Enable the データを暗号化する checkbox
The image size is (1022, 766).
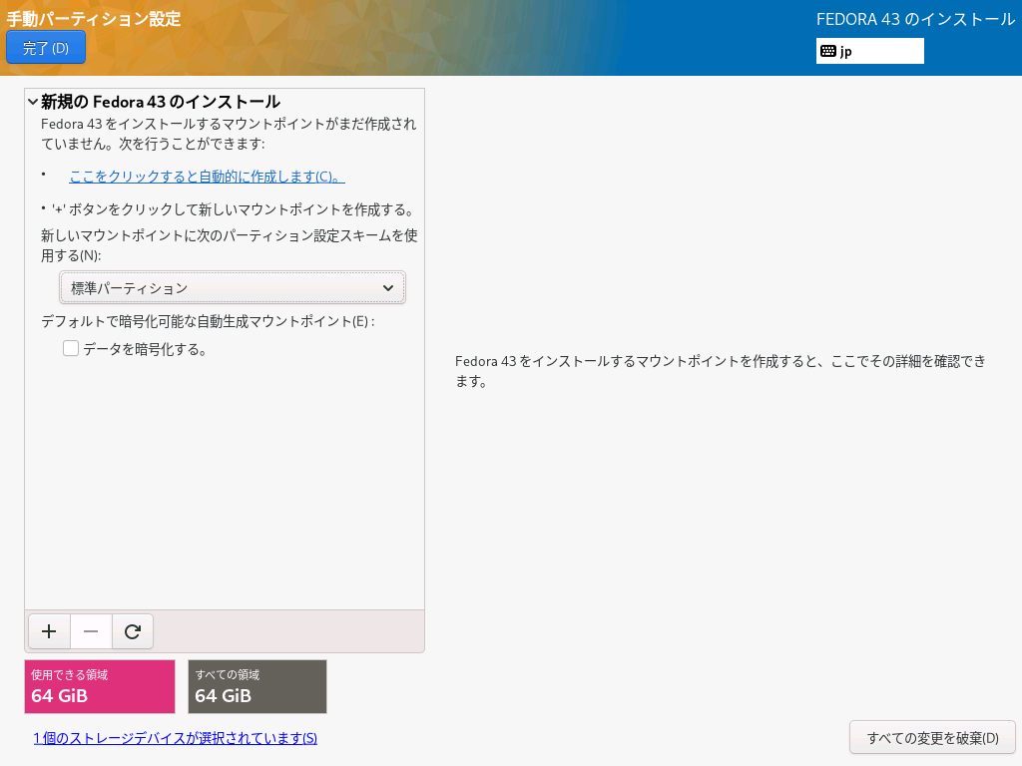pyautogui.click(x=71, y=348)
